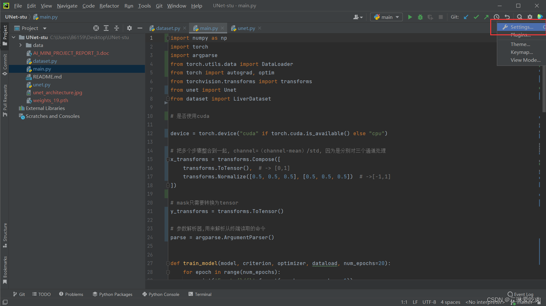546x306 pixels.
Task: Open the main run configuration dropdown
Action: point(387,17)
